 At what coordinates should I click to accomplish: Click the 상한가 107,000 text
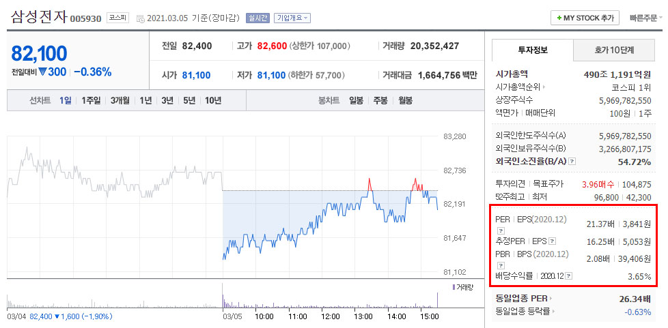pyautogui.click(x=320, y=46)
